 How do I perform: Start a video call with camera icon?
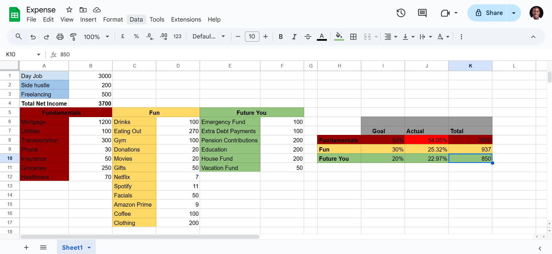[x=445, y=13]
